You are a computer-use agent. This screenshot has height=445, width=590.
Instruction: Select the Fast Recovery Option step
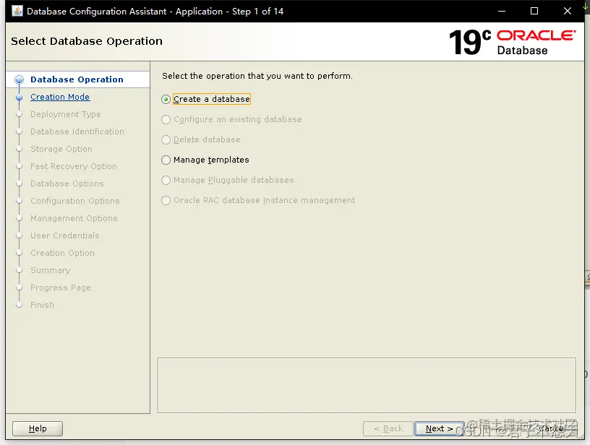74,166
